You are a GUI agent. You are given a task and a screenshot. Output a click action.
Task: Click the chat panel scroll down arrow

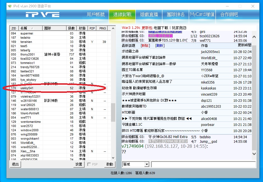(254, 154)
